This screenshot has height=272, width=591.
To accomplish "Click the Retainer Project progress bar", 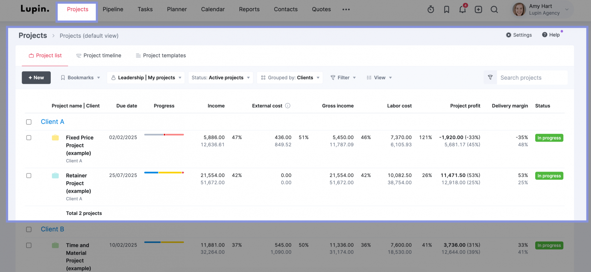I will [x=164, y=172].
